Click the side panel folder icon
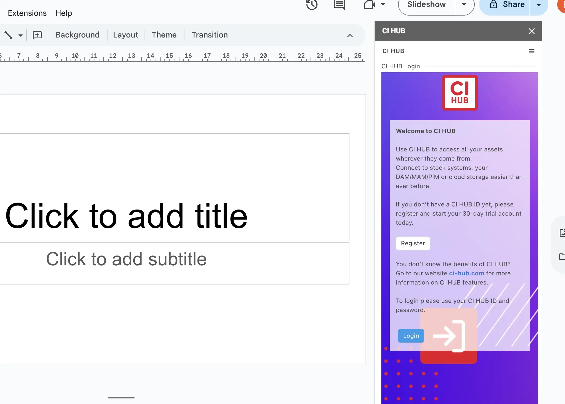Screen dimensions: 565x404 [x=562, y=257]
